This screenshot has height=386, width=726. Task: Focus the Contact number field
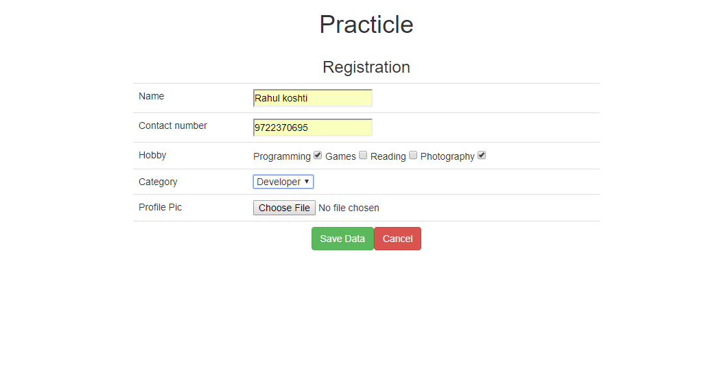pos(313,128)
